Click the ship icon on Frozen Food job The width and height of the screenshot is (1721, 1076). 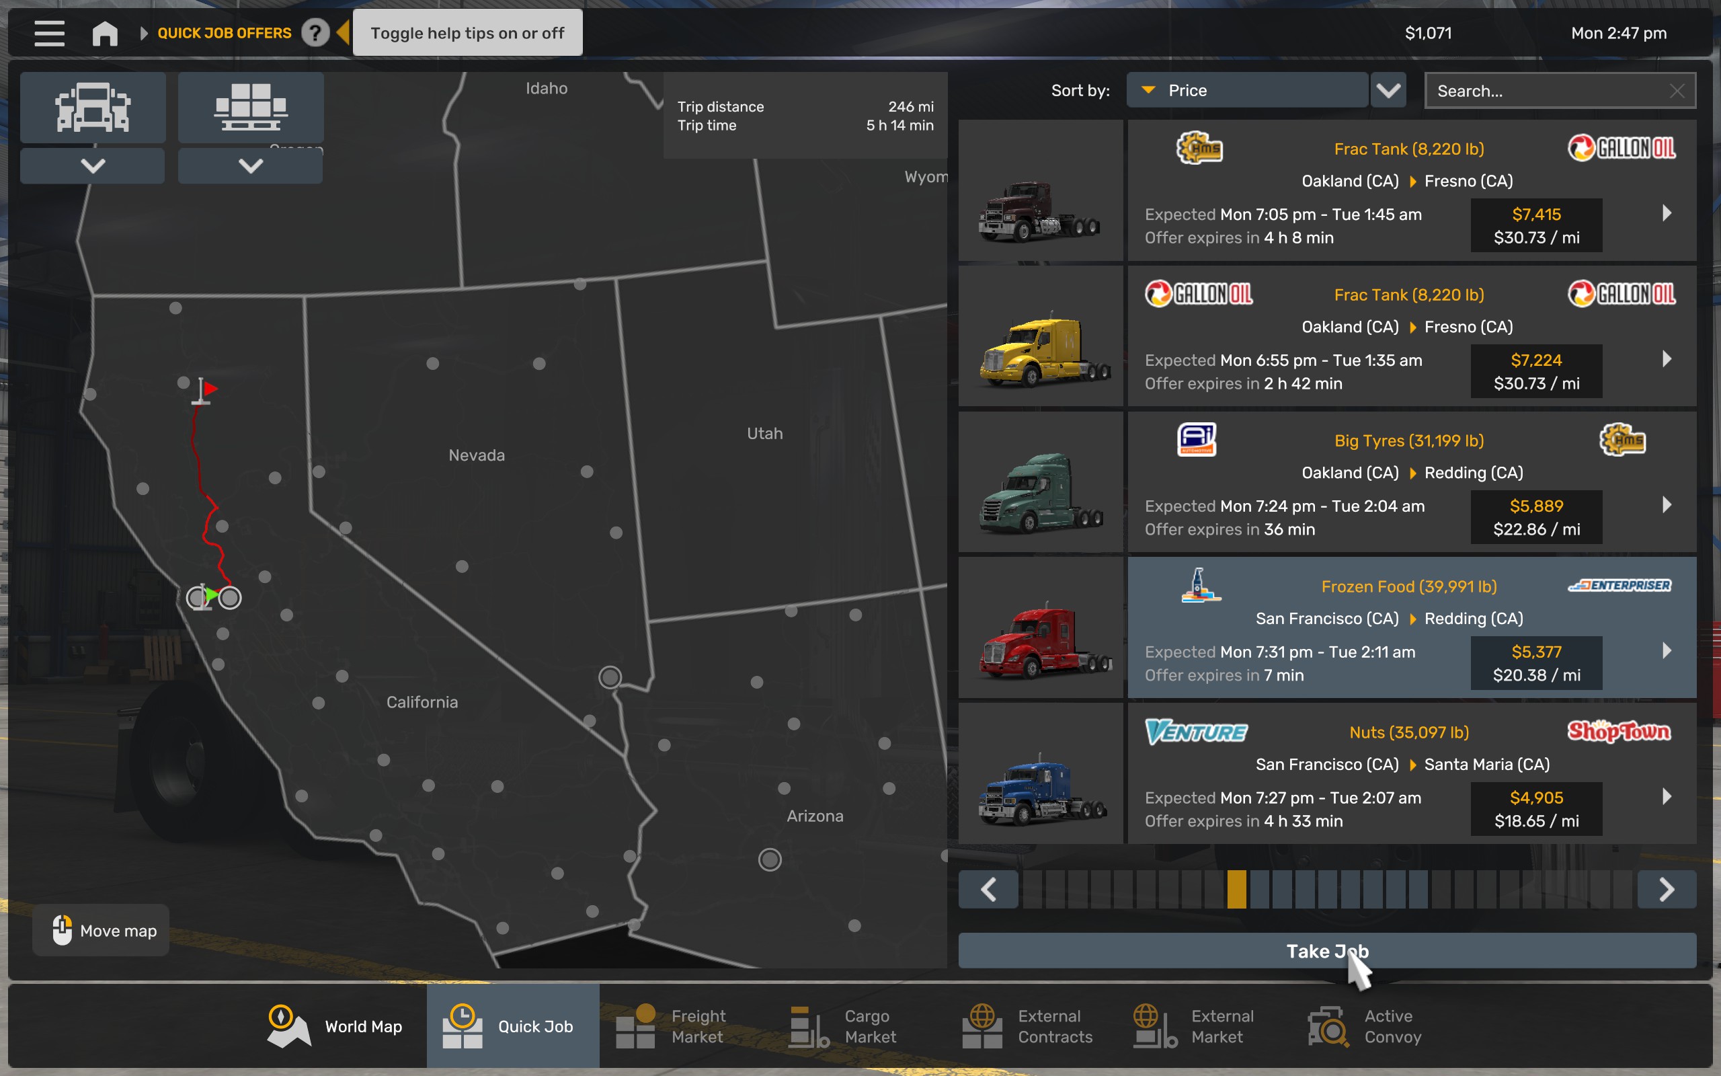(x=1201, y=585)
